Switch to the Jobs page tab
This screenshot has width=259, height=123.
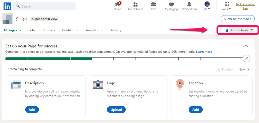(x=32, y=30)
